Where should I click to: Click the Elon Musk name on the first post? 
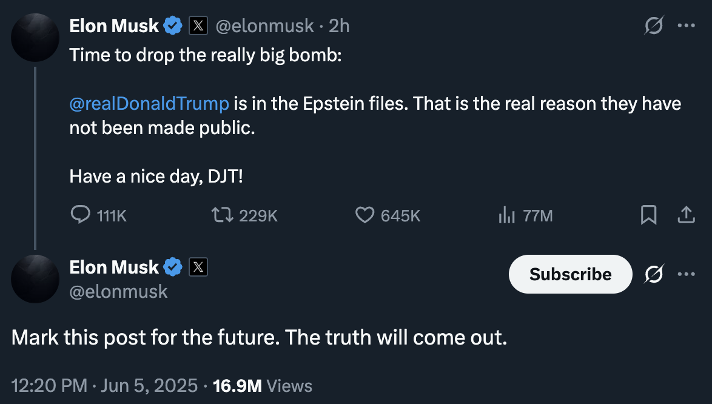tap(114, 26)
